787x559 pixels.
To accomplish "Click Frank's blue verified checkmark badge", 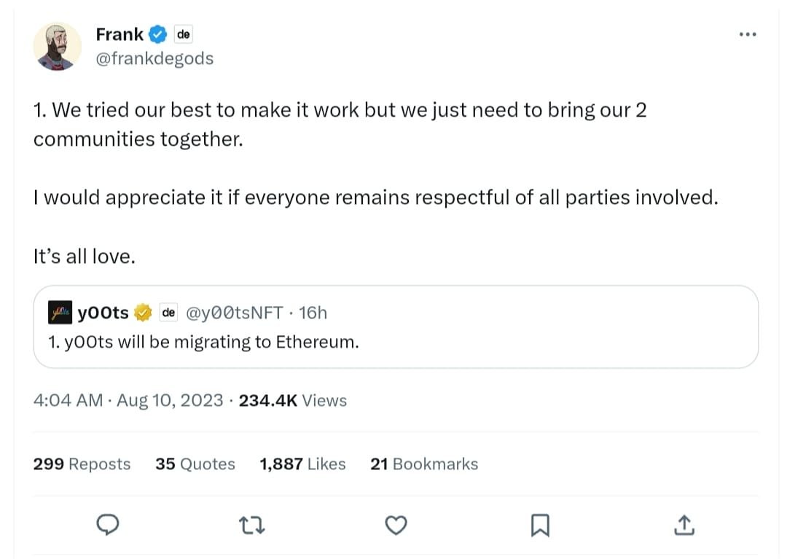I will click(x=158, y=34).
